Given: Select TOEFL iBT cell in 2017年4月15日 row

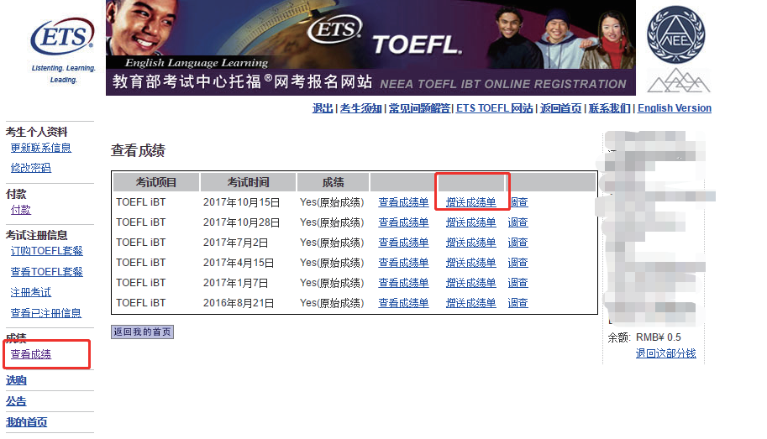Looking at the screenshot, I should [141, 263].
